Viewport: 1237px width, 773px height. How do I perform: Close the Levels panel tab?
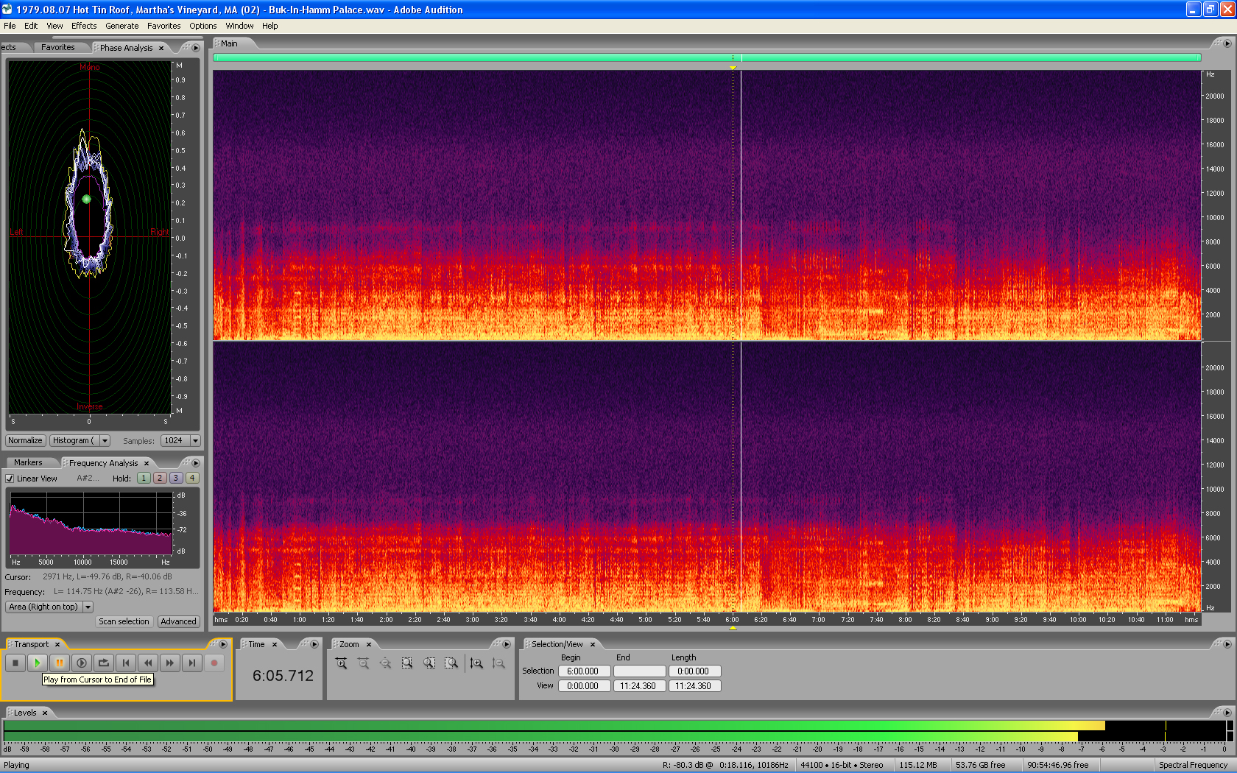click(45, 713)
